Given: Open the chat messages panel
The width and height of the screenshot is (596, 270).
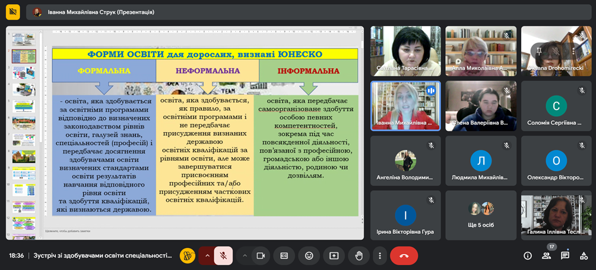Looking at the screenshot, I should click(565, 256).
